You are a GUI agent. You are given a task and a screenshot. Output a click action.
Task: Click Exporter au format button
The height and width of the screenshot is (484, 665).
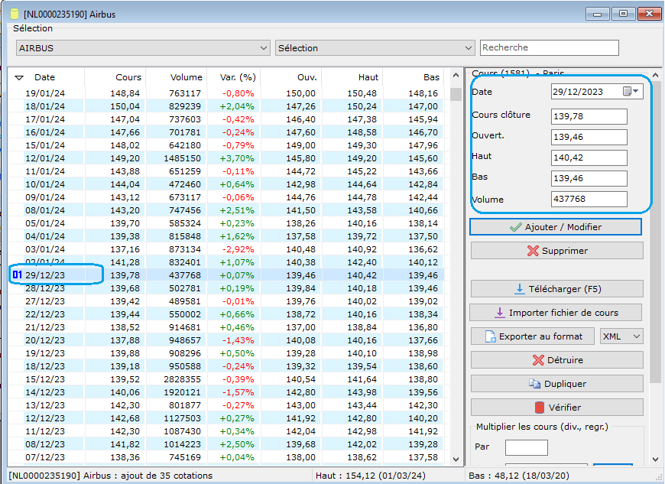(533, 336)
